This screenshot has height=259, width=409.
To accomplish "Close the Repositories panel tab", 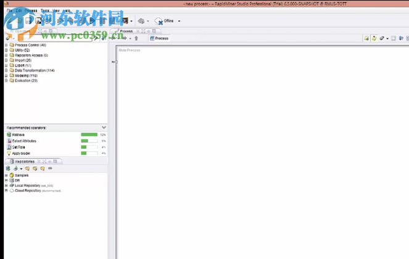I will [39, 161].
